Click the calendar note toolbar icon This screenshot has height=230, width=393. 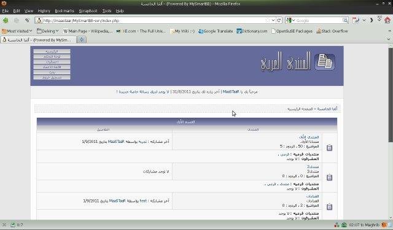point(355,20)
